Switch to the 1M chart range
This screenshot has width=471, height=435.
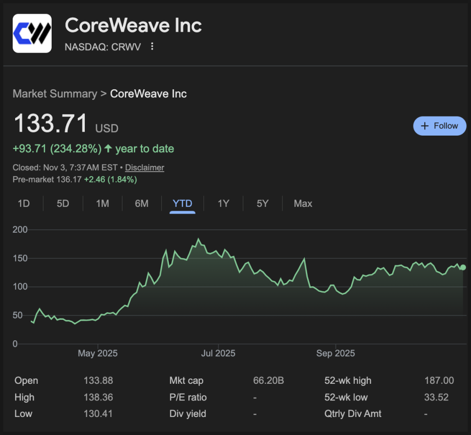102,203
